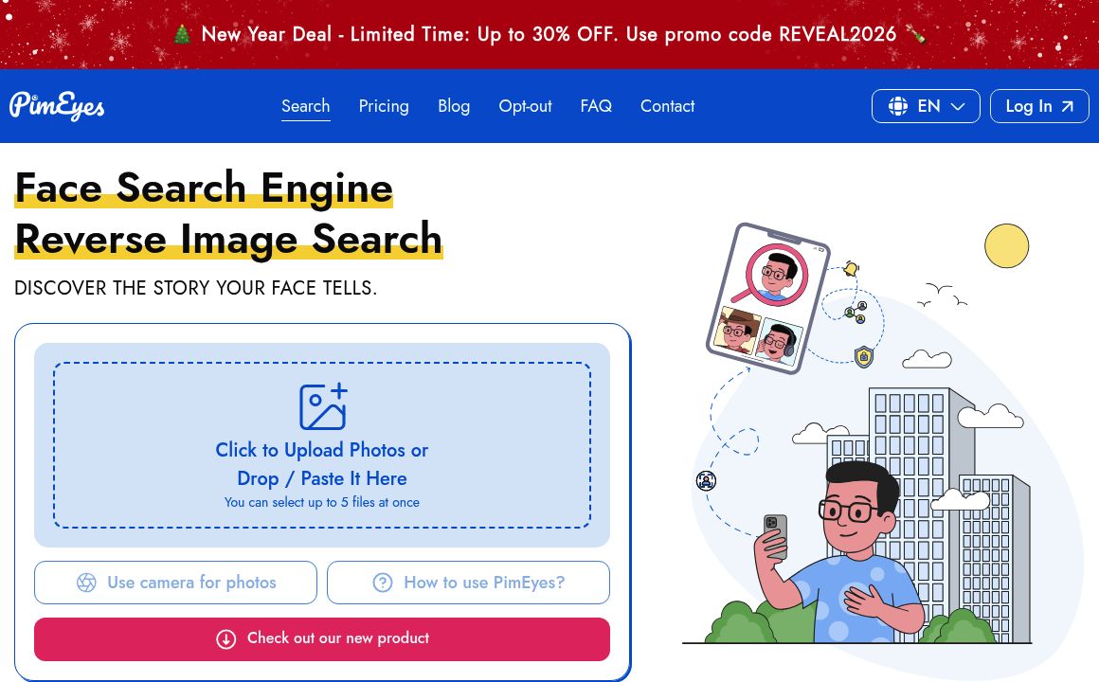The height and width of the screenshot is (682, 1099).
Task: Select Opt-out in the navigation bar
Action: coord(525,106)
